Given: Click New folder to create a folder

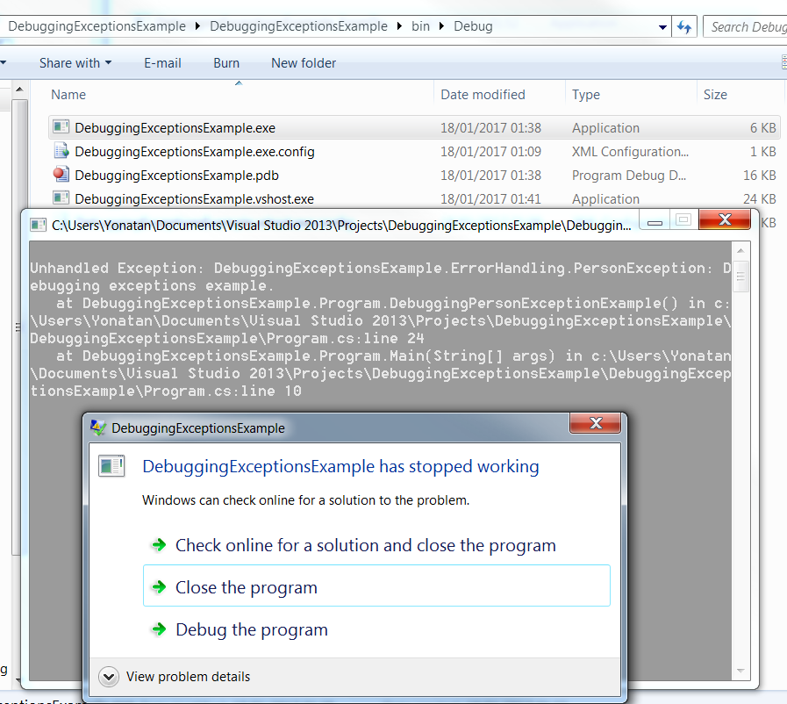Looking at the screenshot, I should pyautogui.click(x=303, y=62).
